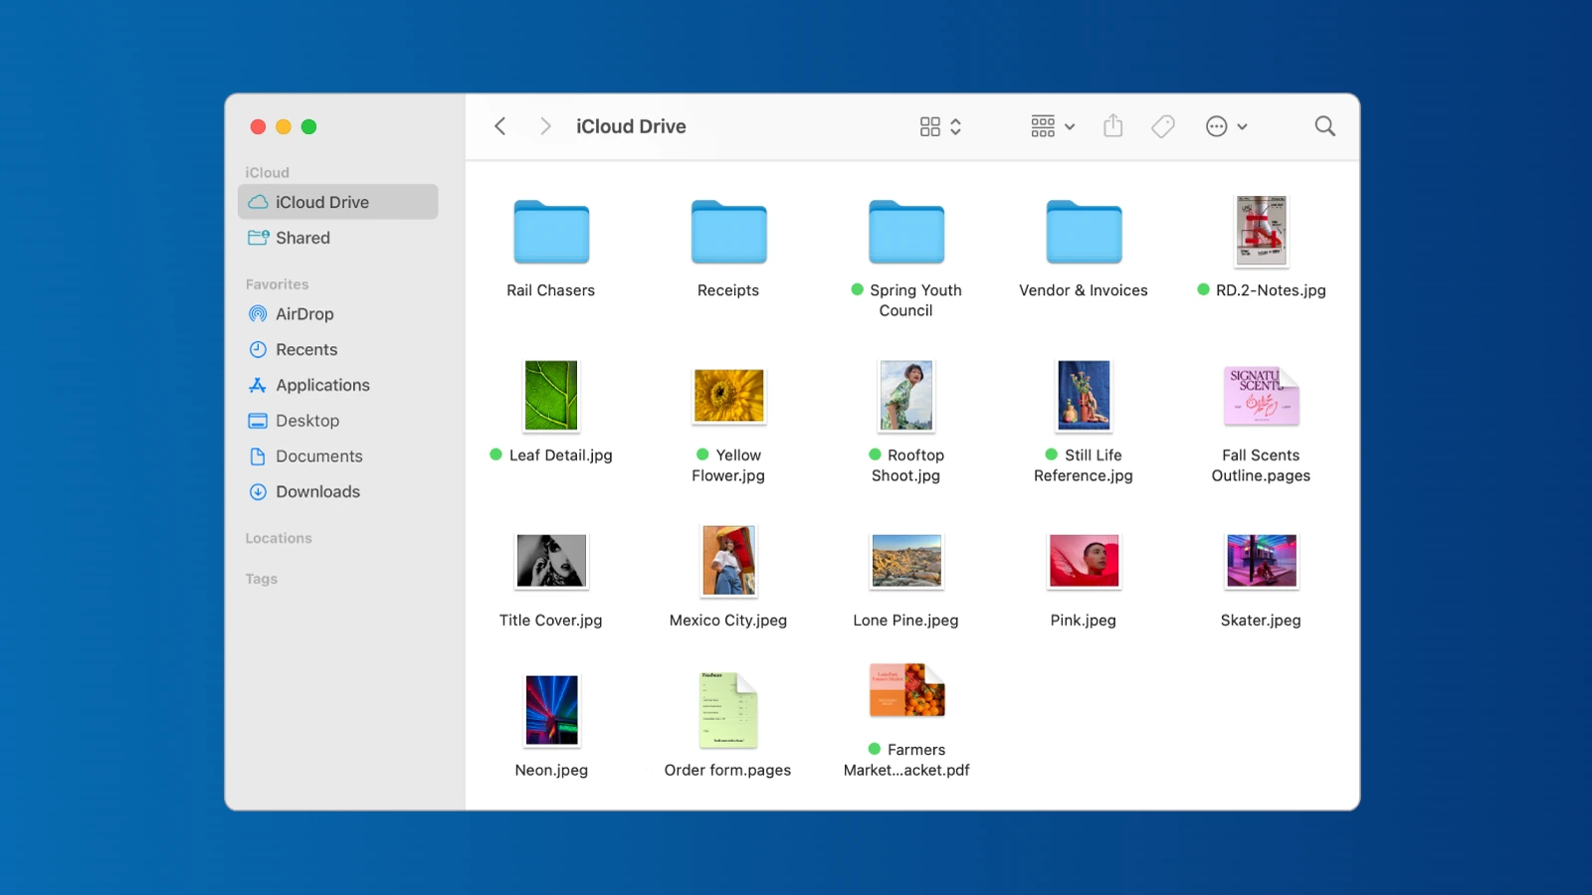
Task: Open the Search icon in the toolbar
Action: pyautogui.click(x=1324, y=126)
